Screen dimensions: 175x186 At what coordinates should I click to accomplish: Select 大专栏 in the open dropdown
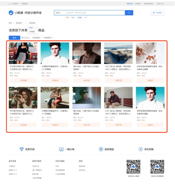(32, 32)
